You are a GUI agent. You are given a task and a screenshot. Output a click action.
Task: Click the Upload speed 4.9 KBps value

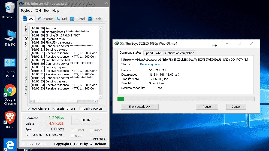click(56, 123)
